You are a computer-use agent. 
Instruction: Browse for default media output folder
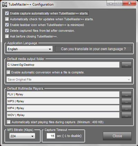pos(126,65)
